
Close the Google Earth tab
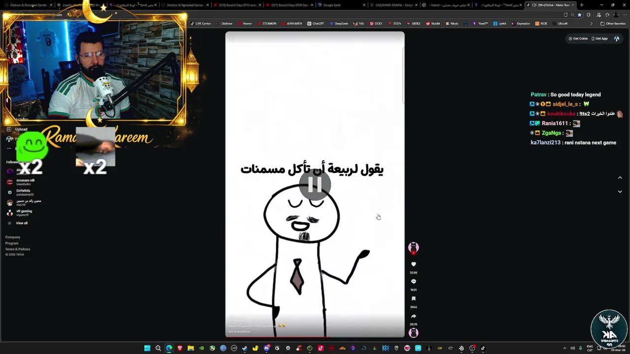pos(364,5)
